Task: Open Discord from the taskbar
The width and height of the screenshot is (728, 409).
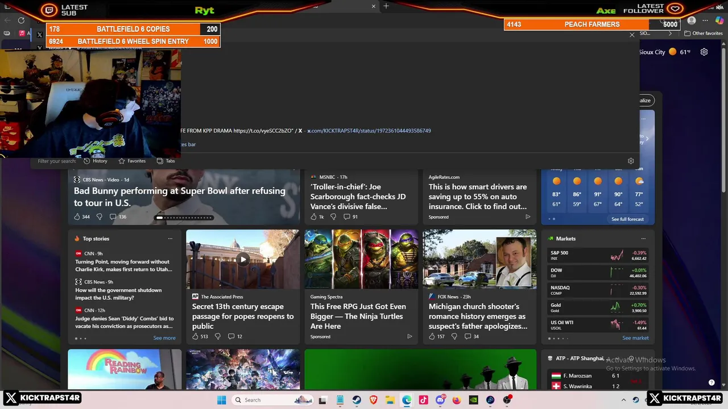Action: point(440,400)
